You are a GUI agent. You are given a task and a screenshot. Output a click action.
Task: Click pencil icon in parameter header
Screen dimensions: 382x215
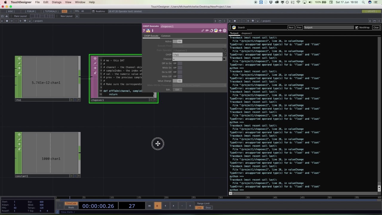pos(203,30)
